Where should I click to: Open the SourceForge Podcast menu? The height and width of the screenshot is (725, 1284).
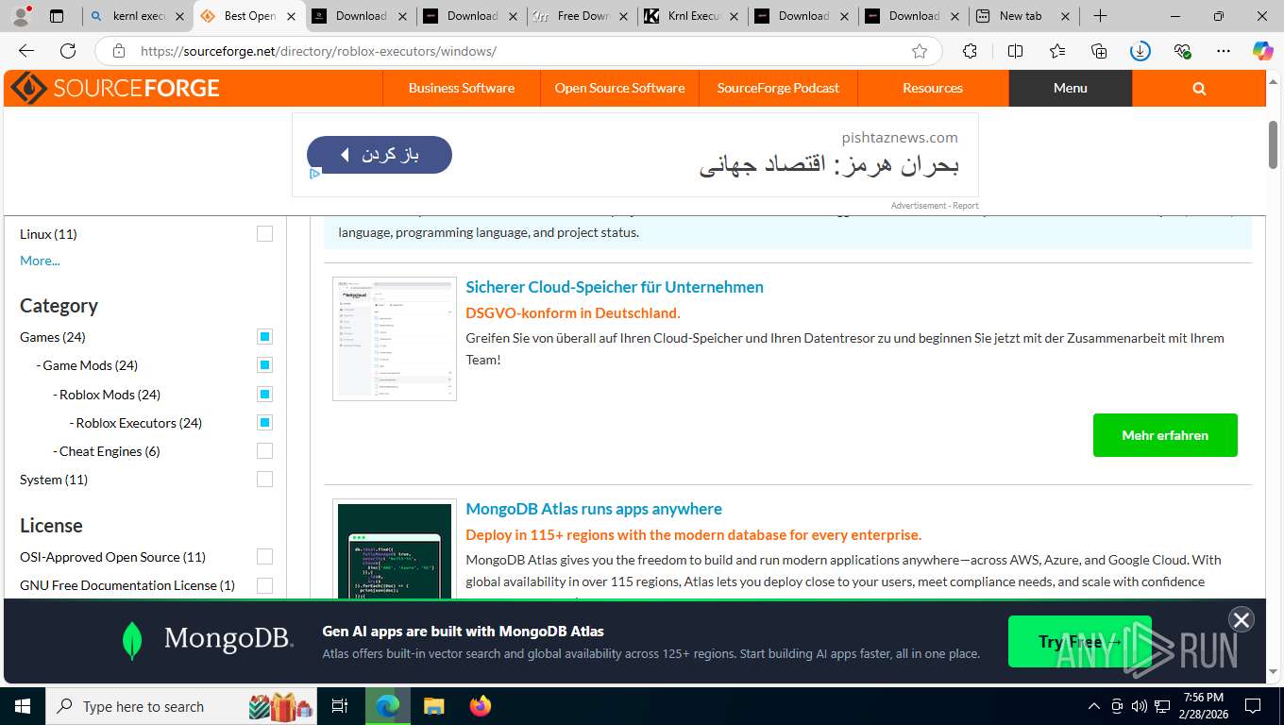click(778, 88)
